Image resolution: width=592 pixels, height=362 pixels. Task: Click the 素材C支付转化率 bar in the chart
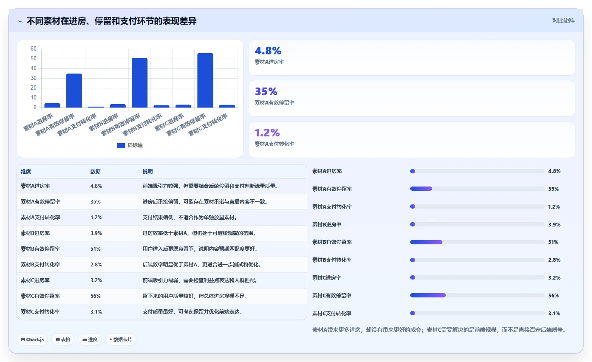(227, 106)
